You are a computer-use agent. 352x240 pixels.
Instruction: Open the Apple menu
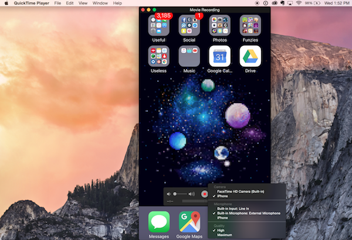pyautogui.click(x=6, y=3)
